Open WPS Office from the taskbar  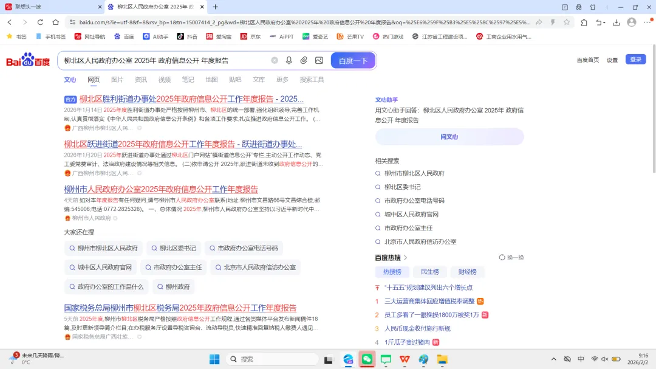point(405,359)
